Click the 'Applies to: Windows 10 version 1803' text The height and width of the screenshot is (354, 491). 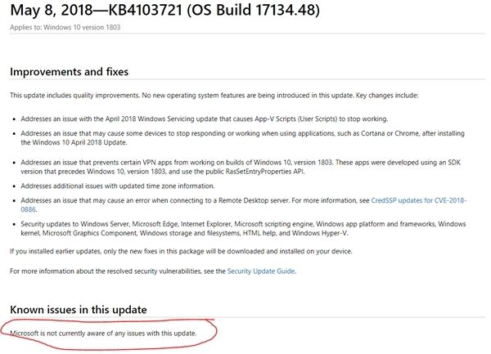(x=65, y=27)
